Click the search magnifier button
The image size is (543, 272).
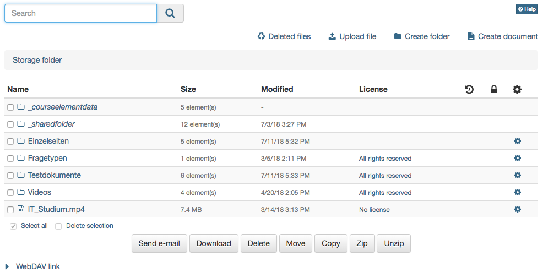[170, 13]
